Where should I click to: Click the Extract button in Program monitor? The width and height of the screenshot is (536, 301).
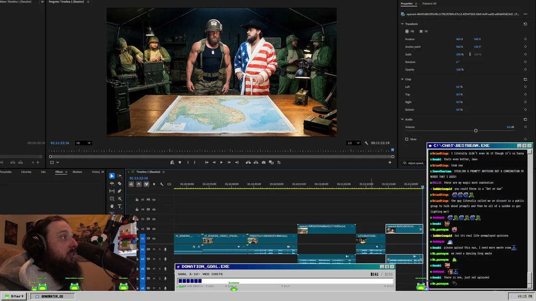pyautogui.click(x=255, y=162)
